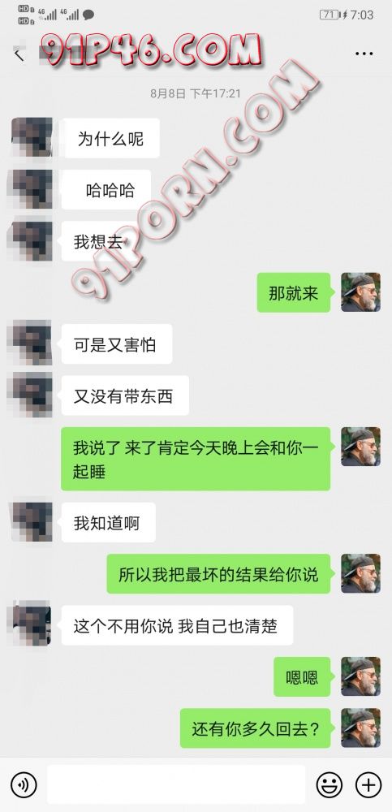Tap the message 我知道啊
Viewport: 392px width, 812px height.
[108, 522]
